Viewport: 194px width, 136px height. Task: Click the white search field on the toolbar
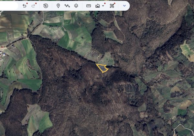pos(9,6)
